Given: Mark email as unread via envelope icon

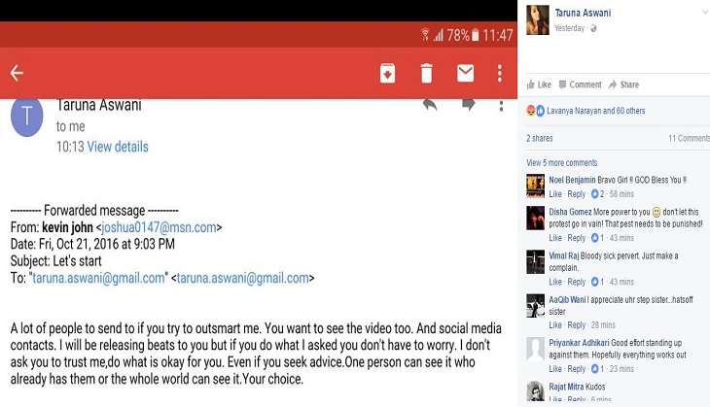Looking at the screenshot, I should pyautogui.click(x=466, y=73).
